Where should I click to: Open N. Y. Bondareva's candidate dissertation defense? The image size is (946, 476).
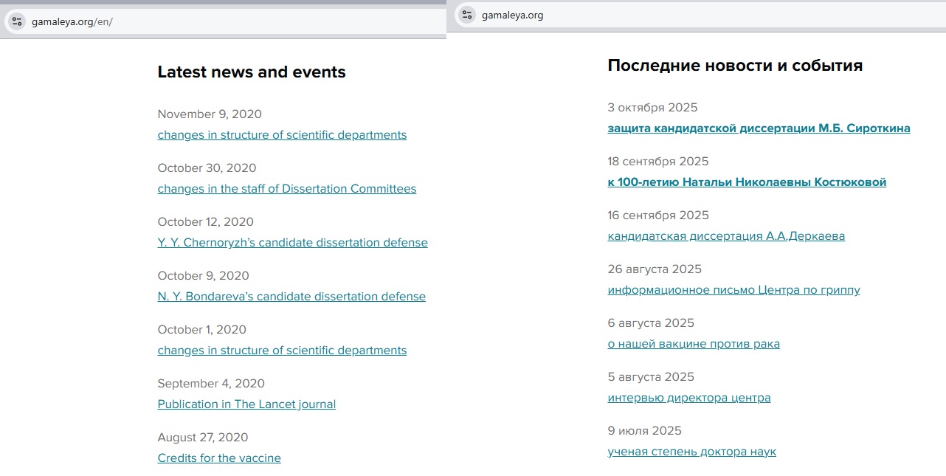291,297
